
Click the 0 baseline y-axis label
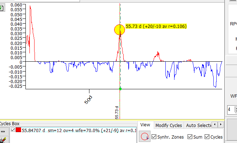(x=21, y=62)
